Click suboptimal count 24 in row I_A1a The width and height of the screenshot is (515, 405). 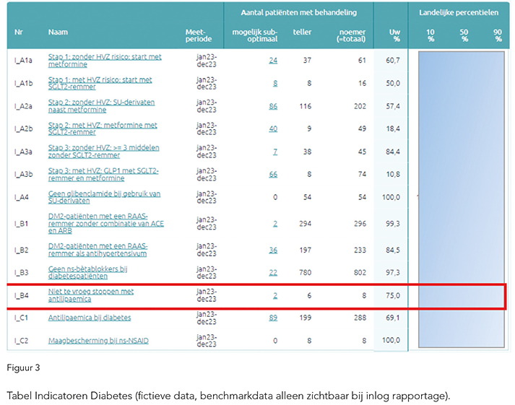click(273, 60)
